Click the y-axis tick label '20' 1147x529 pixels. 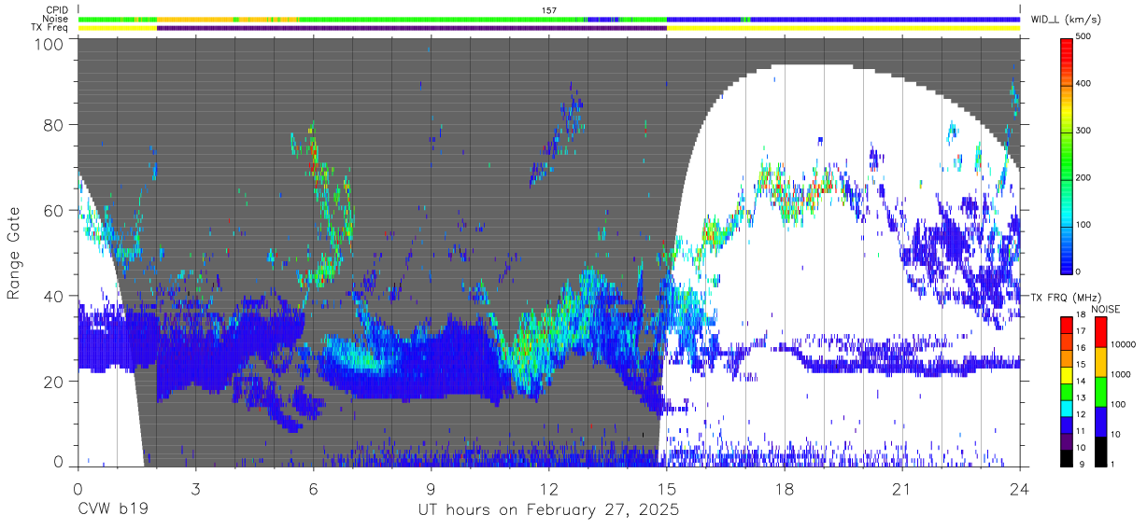tap(55, 382)
